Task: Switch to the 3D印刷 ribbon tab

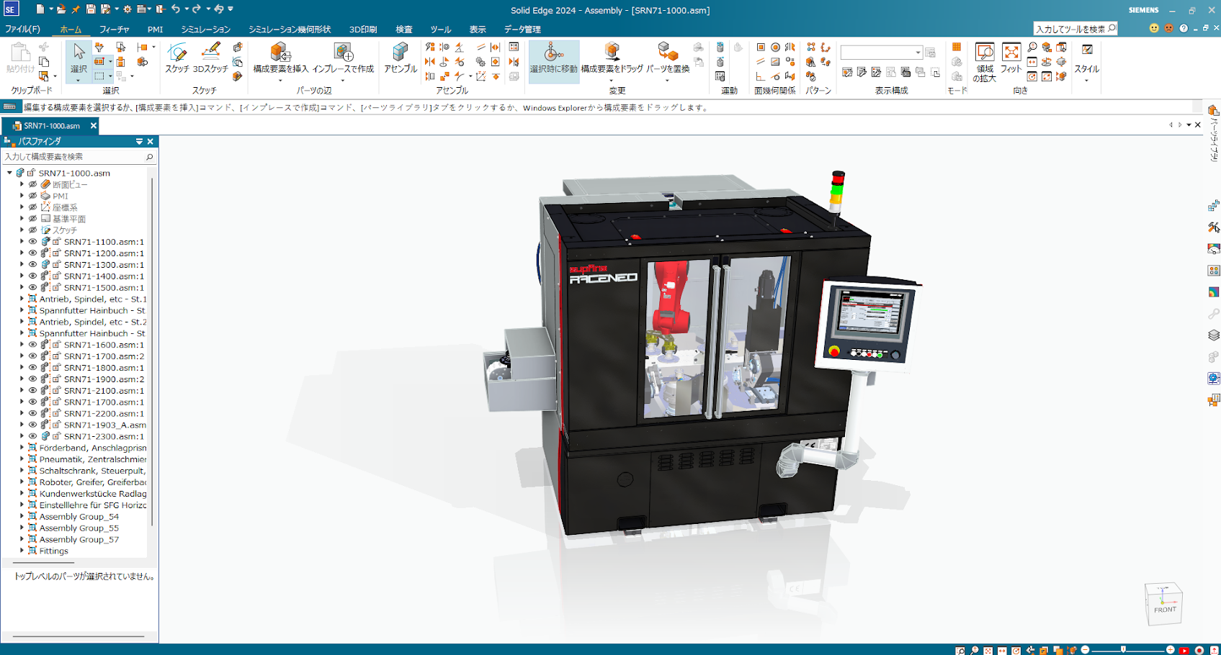Action: (x=363, y=30)
